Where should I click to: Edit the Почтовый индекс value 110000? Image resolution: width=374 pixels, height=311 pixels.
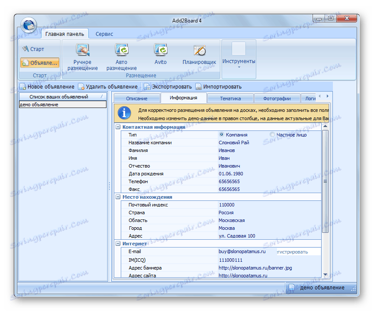pyautogui.click(x=226, y=205)
